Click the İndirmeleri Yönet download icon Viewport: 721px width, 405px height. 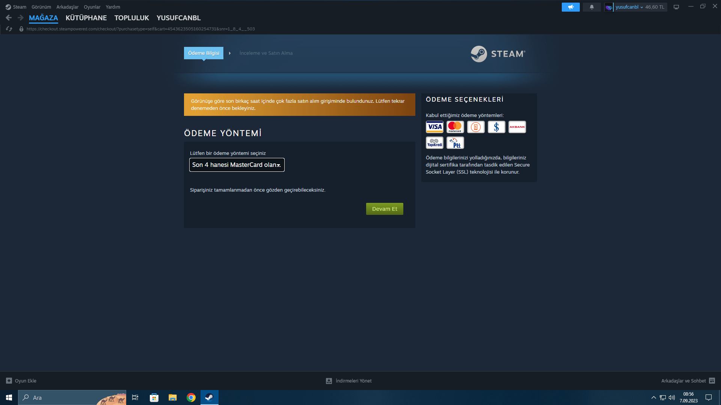click(x=329, y=381)
